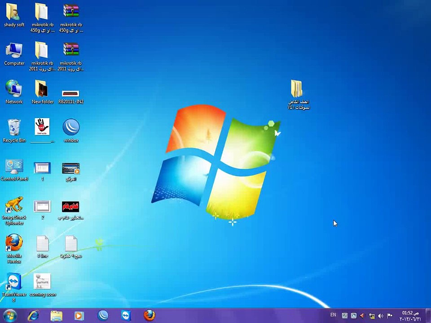Select the shady soft folder icon
431x323 pixels.
click(13, 12)
